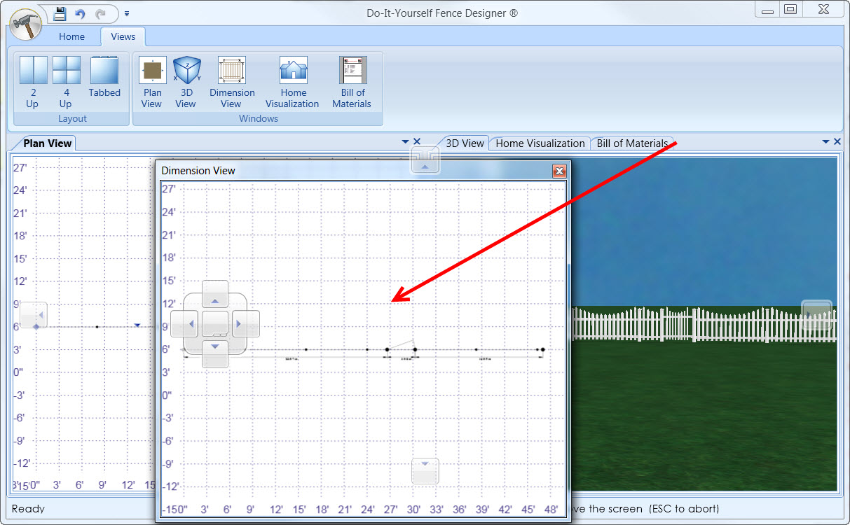The image size is (850, 525).
Task: Switch to the Tabbed layout
Action: click(104, 77)
